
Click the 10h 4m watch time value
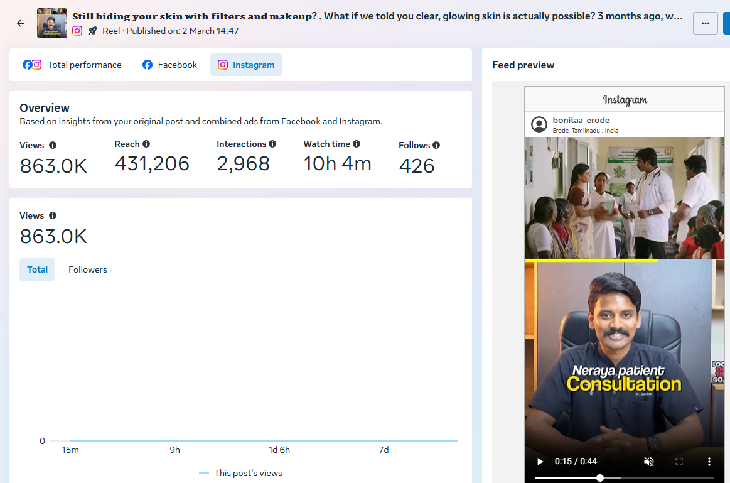tap(338, 164)
